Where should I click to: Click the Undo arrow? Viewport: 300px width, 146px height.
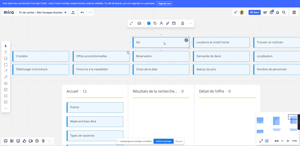[x=82, y=12]
